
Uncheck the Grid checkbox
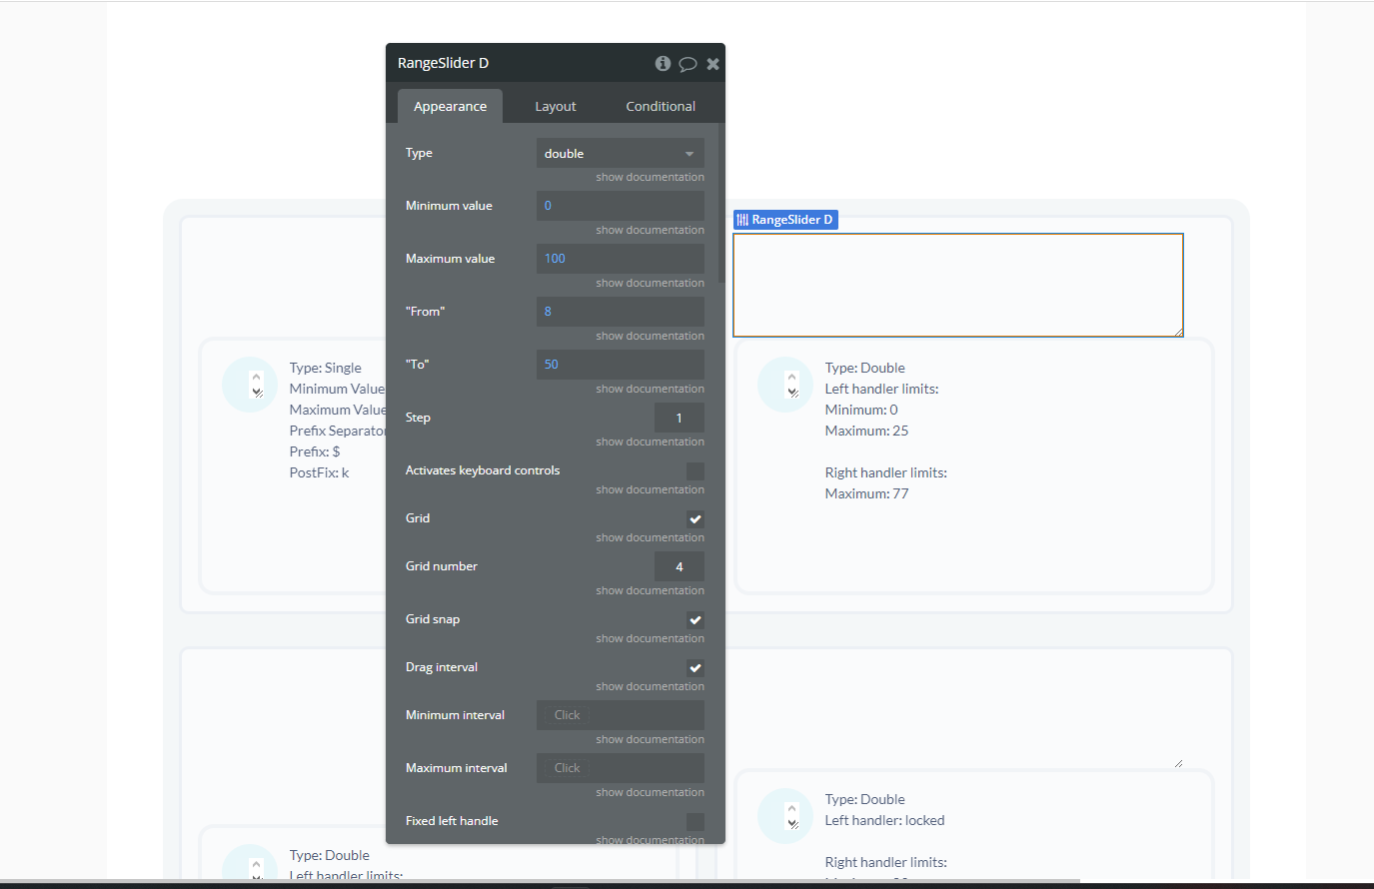[695, 518]
